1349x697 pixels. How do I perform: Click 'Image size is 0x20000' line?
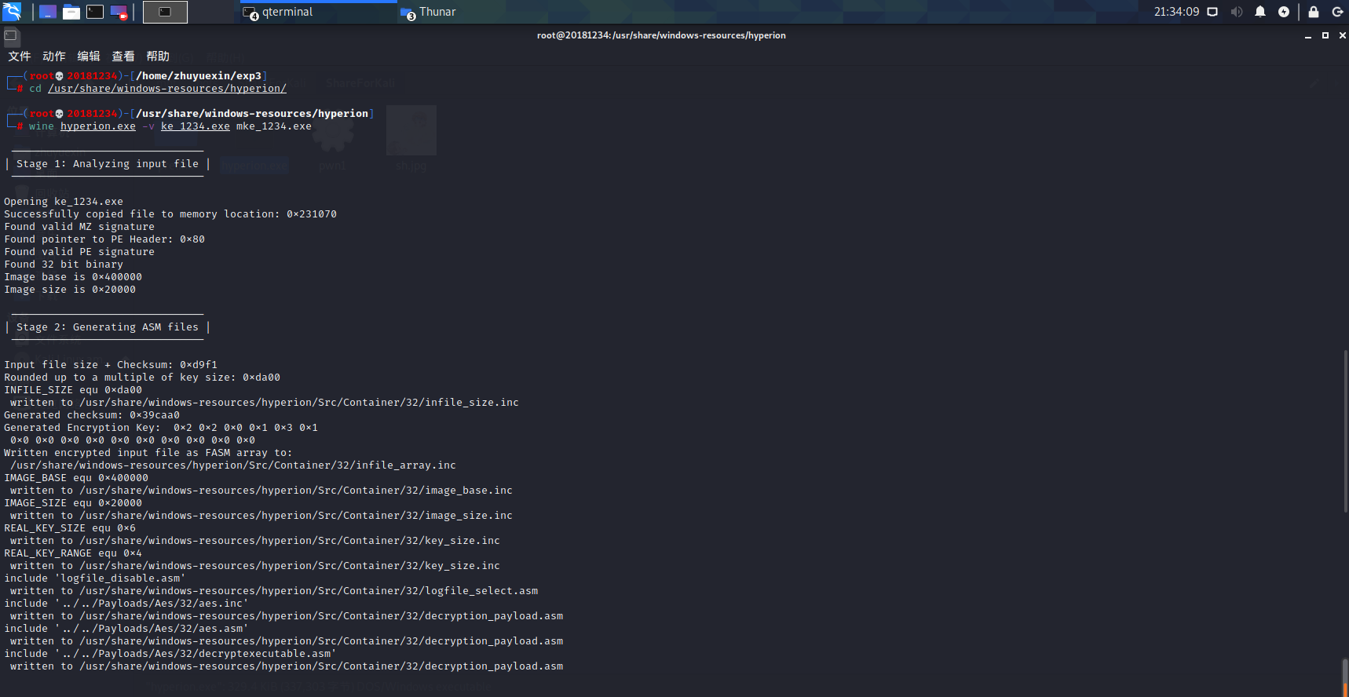70,290
